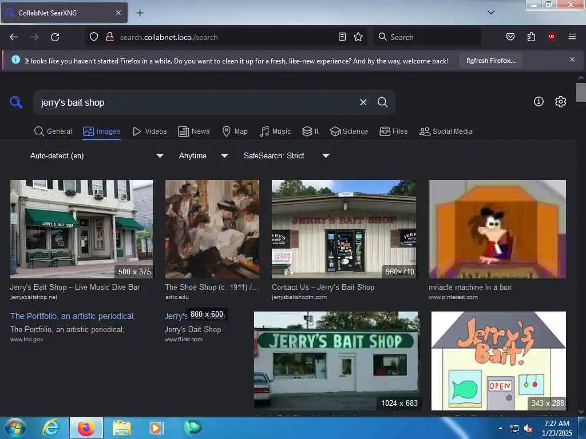586x439 pixels.
Task: List all tabs chevron button
Action: point(491,13)
